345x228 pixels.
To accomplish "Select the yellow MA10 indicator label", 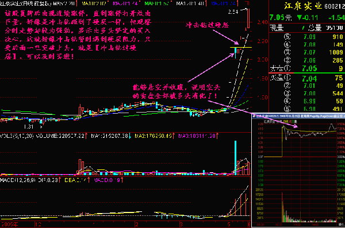I will click(94, 3).
